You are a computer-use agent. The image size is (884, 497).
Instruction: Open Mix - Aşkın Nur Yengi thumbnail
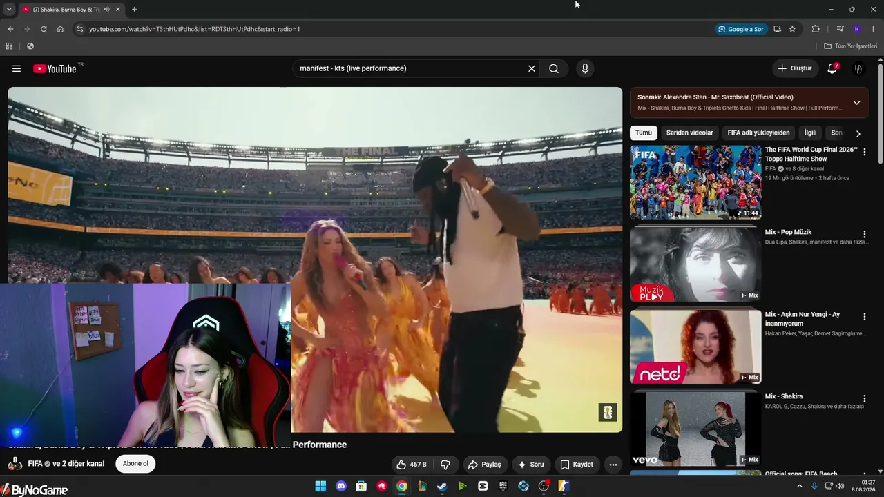pos(695,347)
